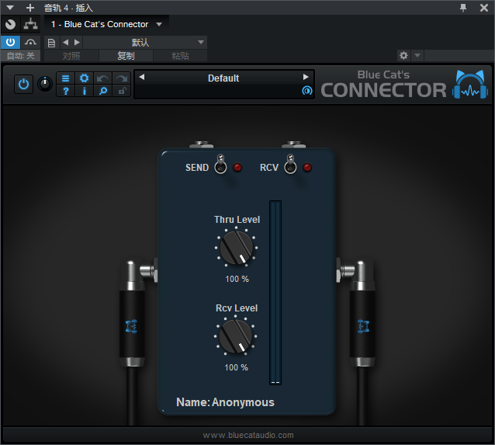The height and width of the screenshot is (445, 495).
Task: Expand the Blue Cat's Connector plugin dropdown
Action: (x=159, y=24)
